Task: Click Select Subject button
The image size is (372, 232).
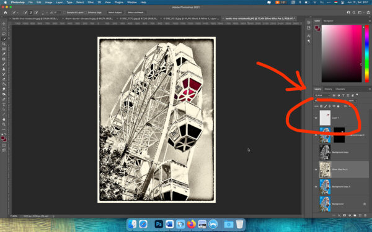Action: click(115, 12)
